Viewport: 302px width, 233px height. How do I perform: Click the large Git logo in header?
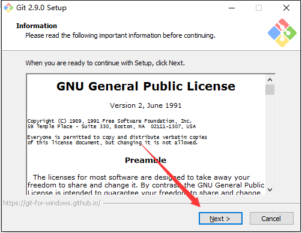point(282,33)
